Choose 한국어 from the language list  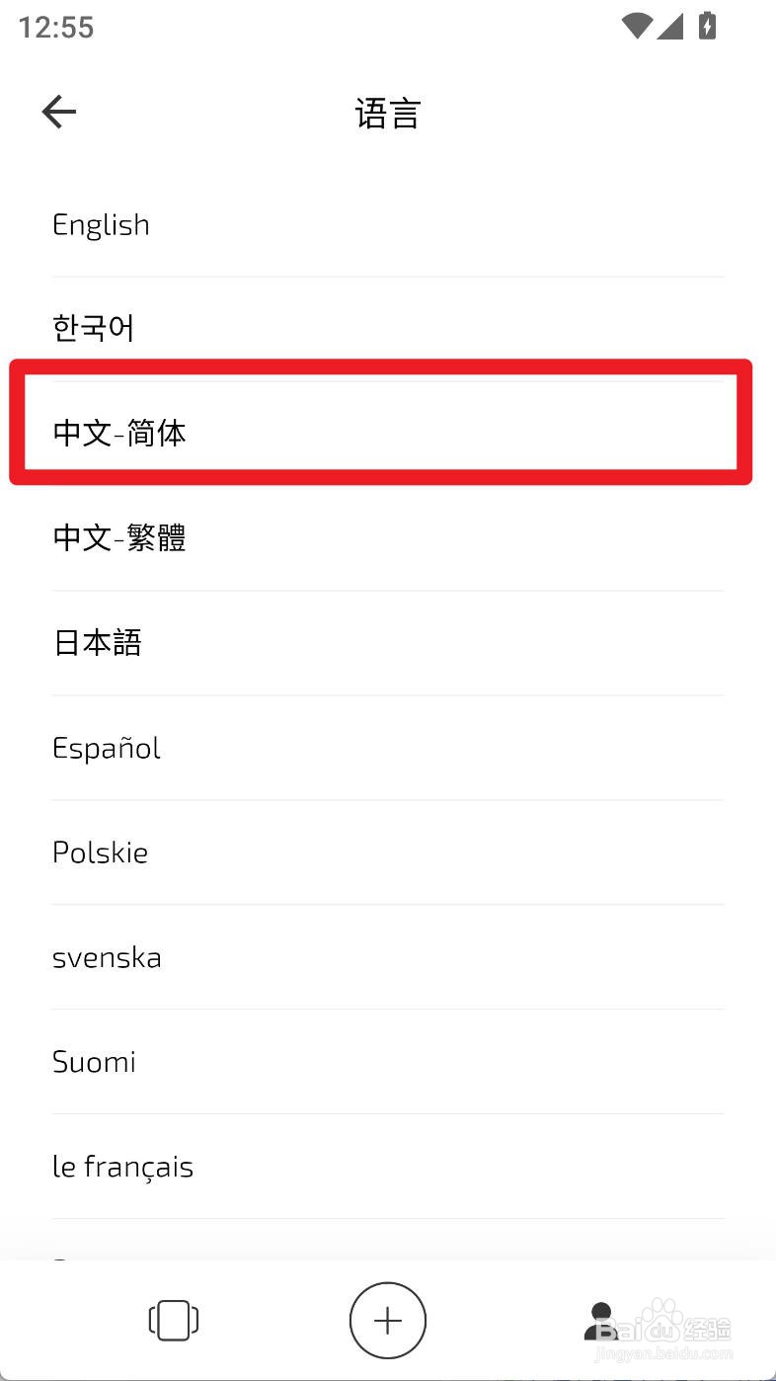coord(92,328)
